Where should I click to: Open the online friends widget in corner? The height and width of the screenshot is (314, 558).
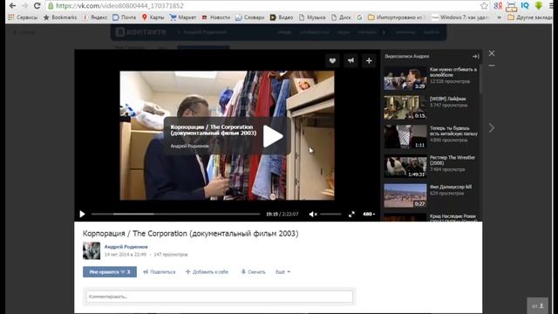pos(537,306)
